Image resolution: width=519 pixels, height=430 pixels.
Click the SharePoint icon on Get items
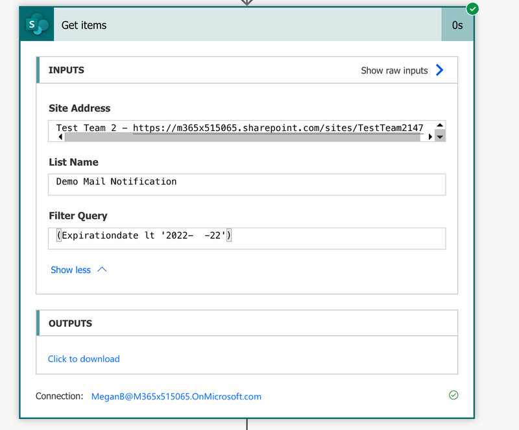tap(37, 25)
